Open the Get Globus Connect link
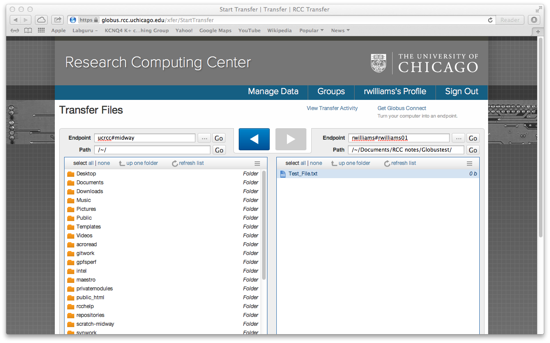 tap(401, 108)
